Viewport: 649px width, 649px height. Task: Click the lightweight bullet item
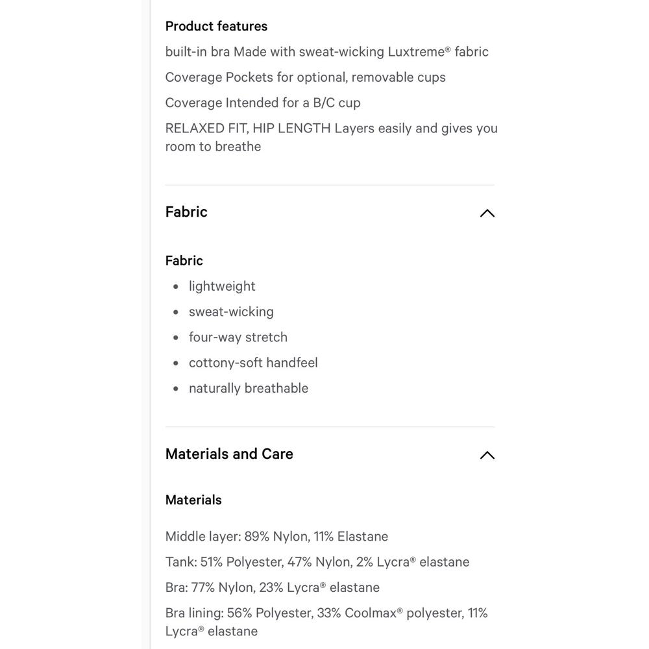coord(222,286)
